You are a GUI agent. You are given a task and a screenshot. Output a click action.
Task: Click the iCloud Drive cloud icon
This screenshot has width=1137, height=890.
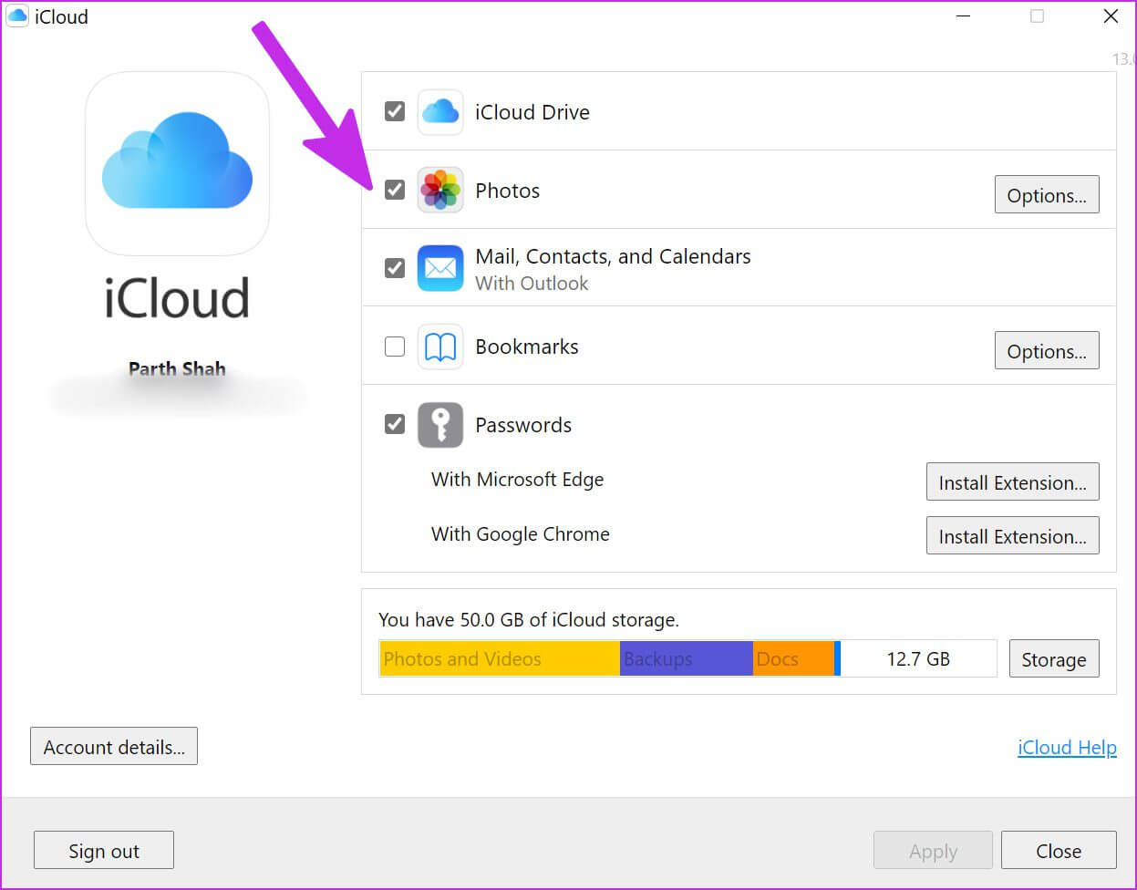coord(440,112)
